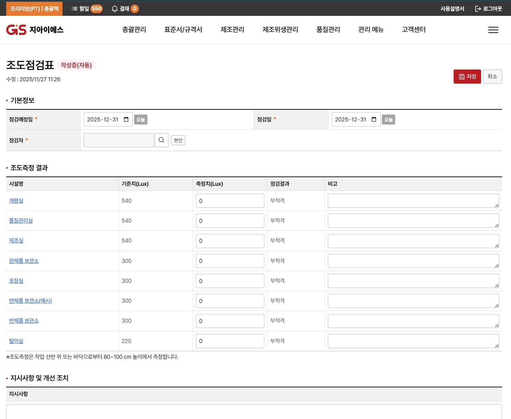Open the 할일 list with 550 badge
The width and height of the screenshot is (511, 419).
tap(87, 9)
